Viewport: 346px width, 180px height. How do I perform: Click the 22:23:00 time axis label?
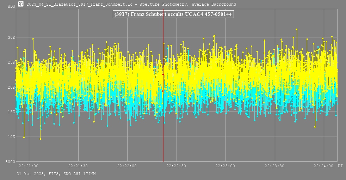coord(225,166)
